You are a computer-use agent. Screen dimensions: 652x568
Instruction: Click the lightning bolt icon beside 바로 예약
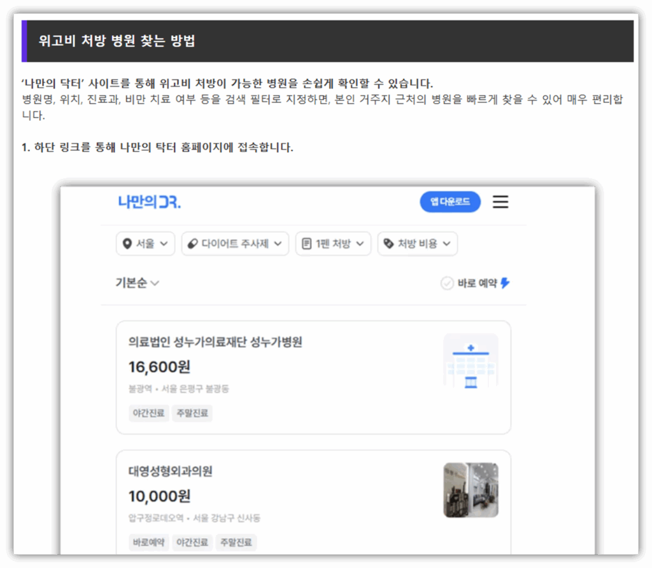pos(505,283)
